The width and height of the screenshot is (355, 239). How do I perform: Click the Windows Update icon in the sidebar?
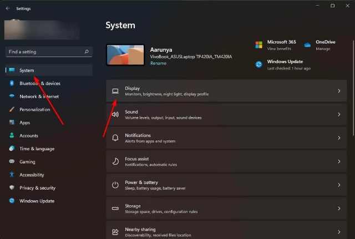[12, 201]
